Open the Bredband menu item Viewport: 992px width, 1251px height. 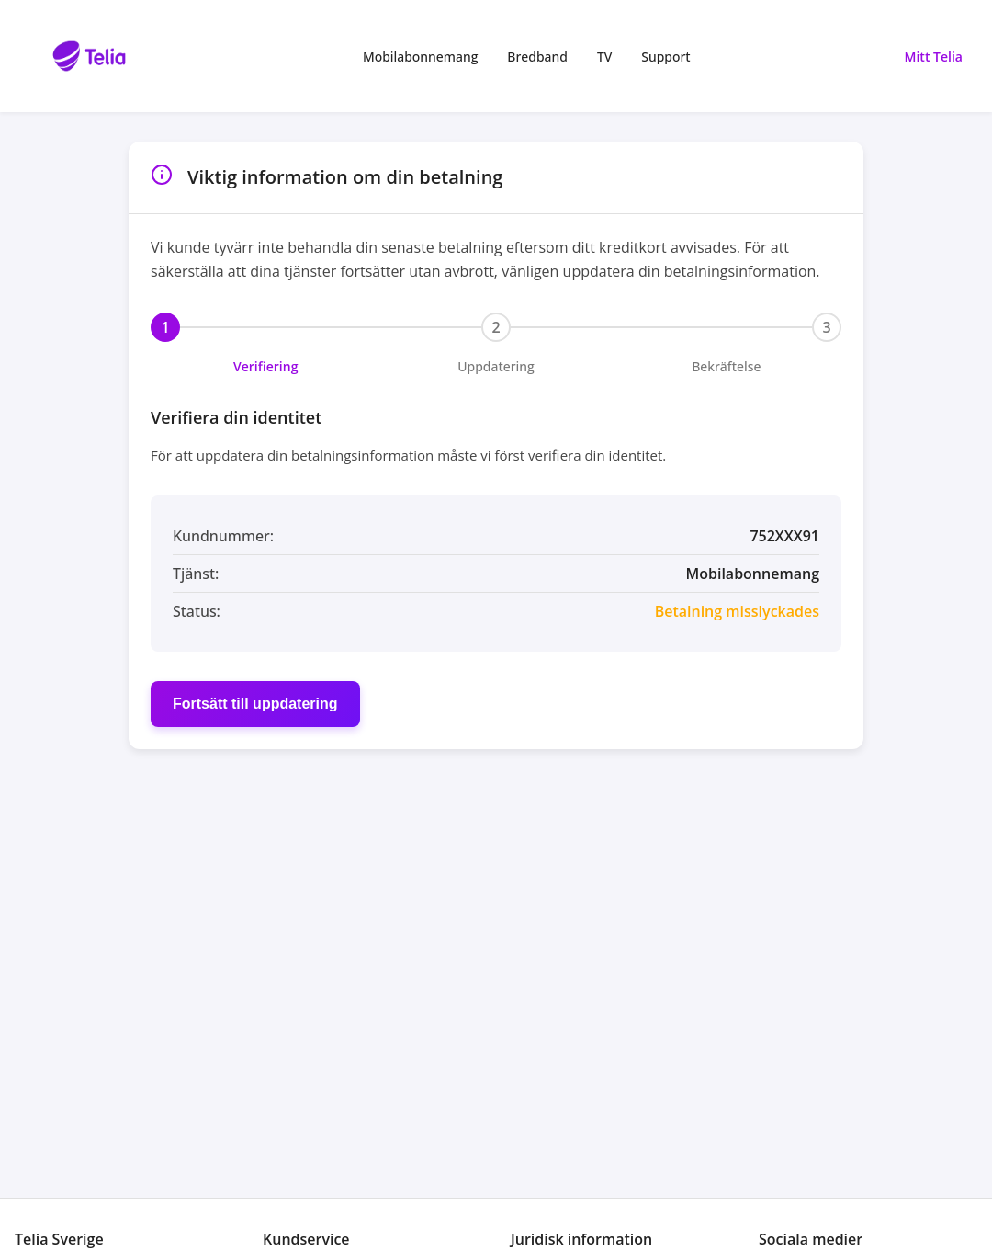point(537,56)
